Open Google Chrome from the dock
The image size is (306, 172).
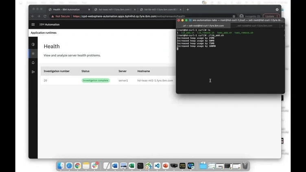(77, 166)
